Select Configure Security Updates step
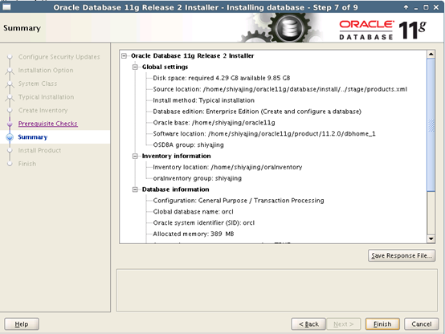The height and width of the screenshot is (334, 445). click(x=59, y=57)
